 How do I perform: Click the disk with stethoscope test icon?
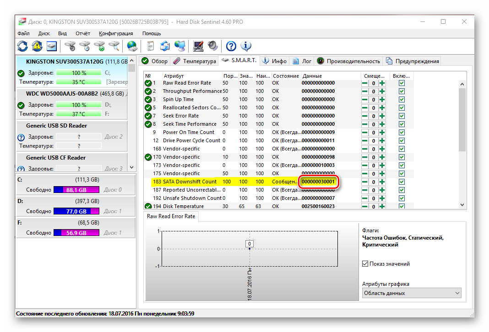(70, 46)
